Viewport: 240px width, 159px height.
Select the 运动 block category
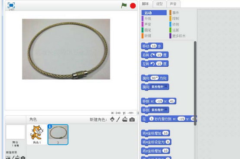click(x=154, y=13)
